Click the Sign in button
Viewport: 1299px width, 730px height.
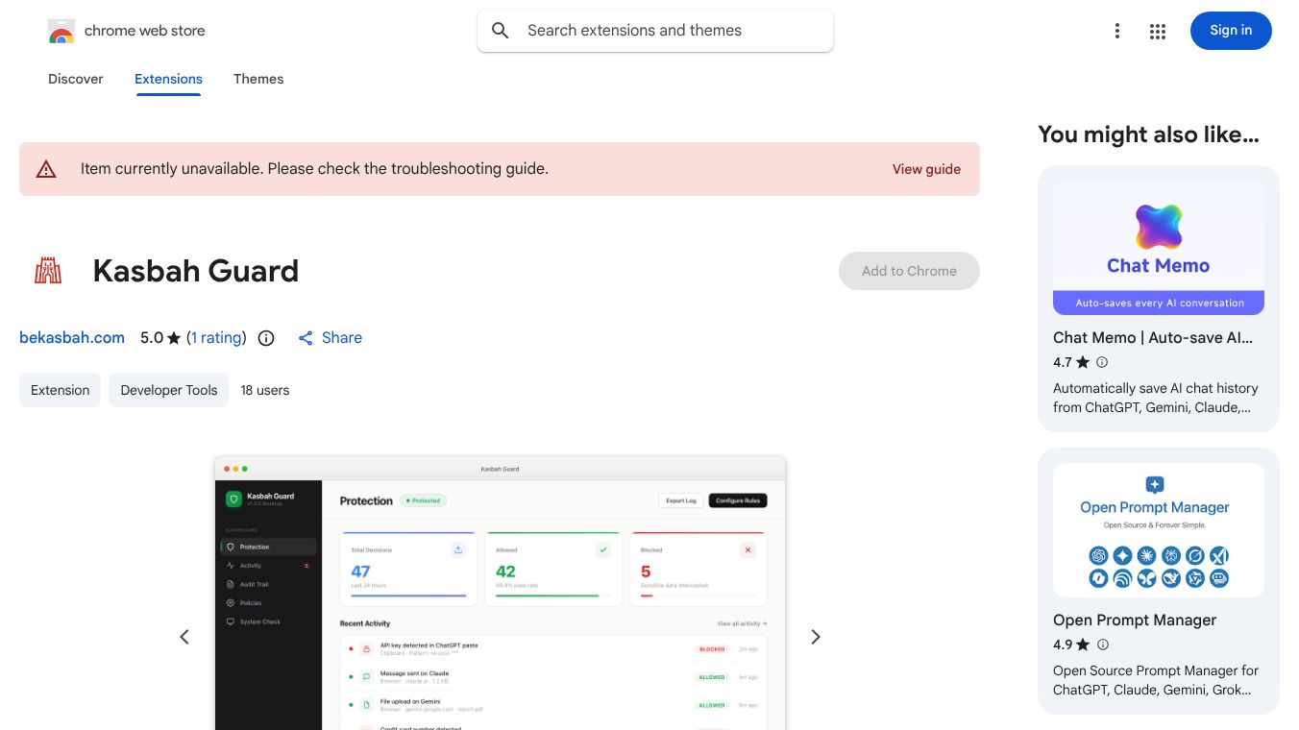[x=1231, y=31]
